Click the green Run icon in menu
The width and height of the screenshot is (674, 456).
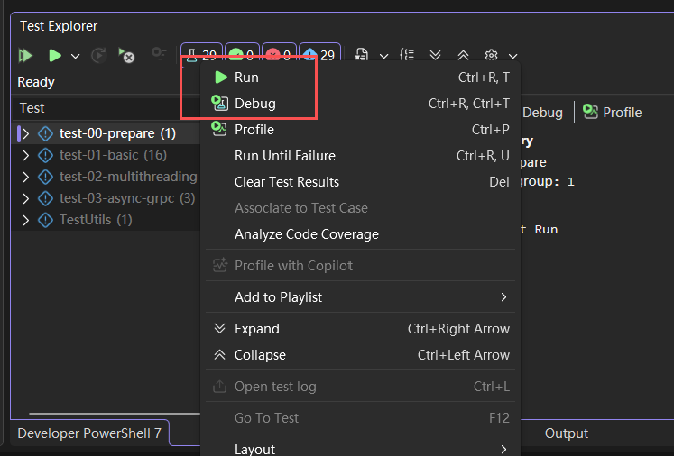[220, 78]
